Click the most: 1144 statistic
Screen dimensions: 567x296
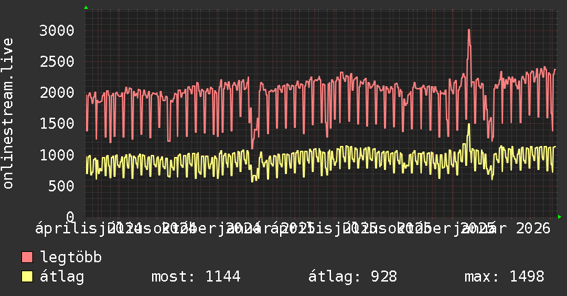(195, 277)
